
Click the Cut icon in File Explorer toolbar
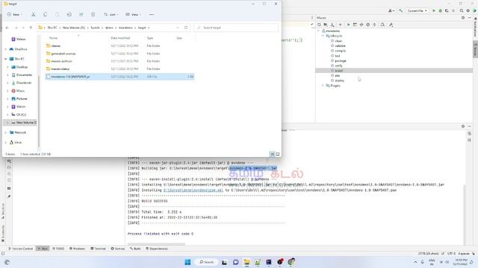click(33, 15)
